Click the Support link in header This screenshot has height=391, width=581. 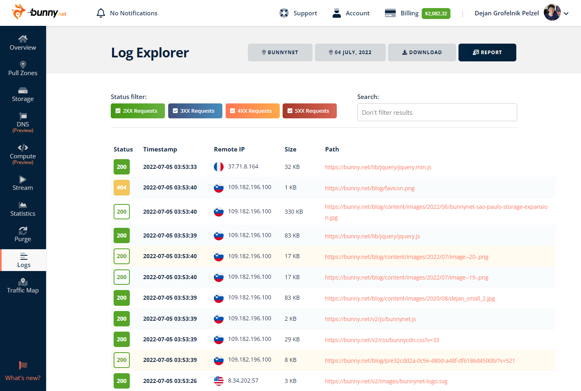305,13
